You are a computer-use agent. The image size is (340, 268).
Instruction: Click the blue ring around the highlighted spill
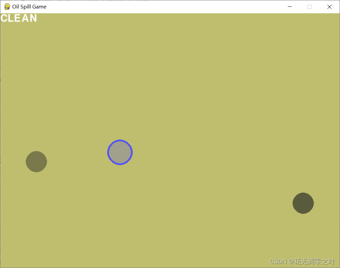(120, 141)
